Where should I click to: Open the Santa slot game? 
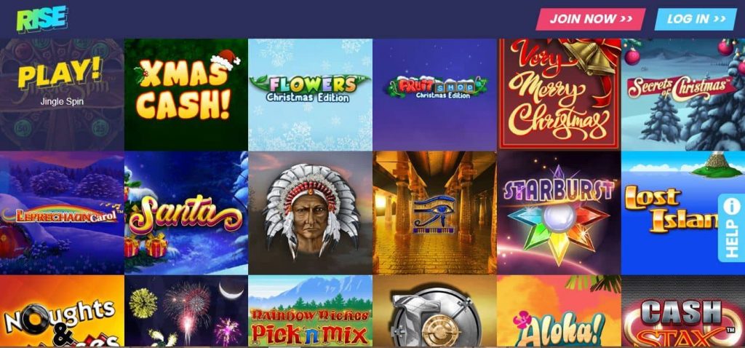(x=186, y=213)
